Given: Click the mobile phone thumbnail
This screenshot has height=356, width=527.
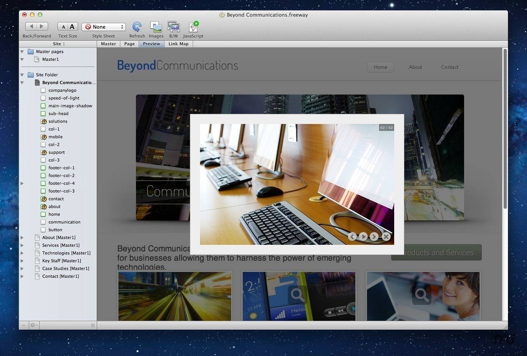Looking at the screenshot, I should click(x=299, y=296).
